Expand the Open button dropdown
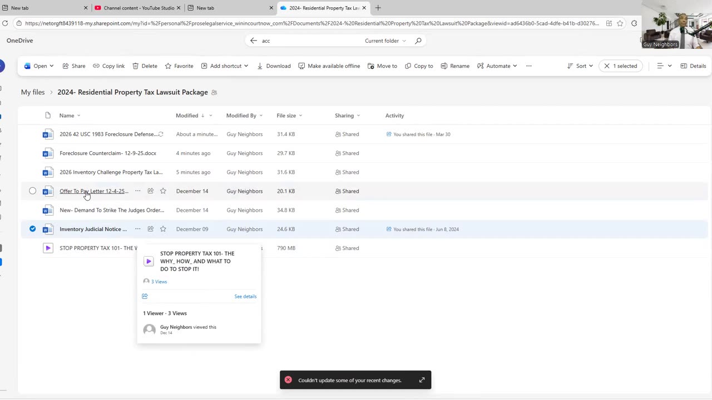This screenshot has width=712, height=400. pos(51,66)
